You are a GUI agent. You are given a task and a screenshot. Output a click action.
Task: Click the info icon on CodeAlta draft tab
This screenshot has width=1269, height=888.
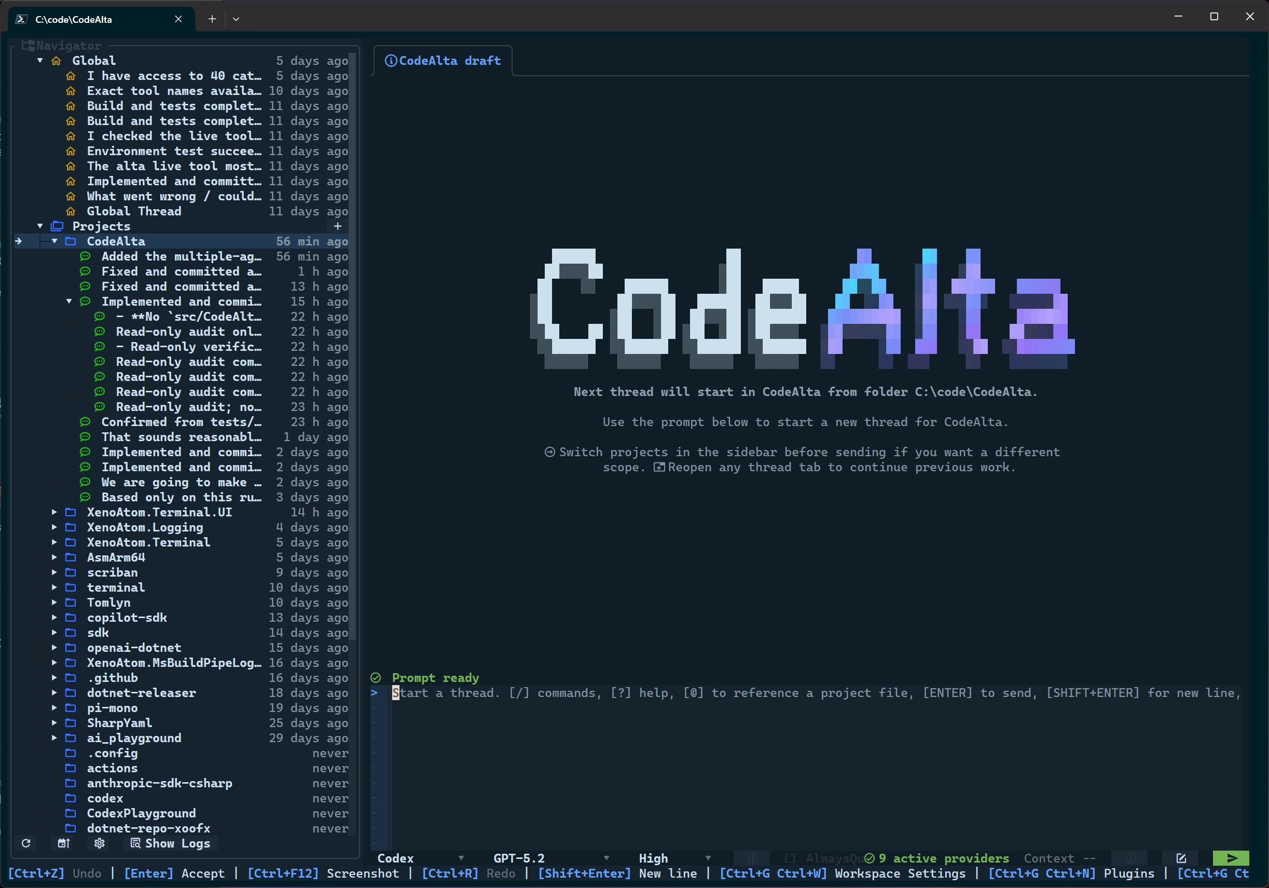tap(390, 61)
